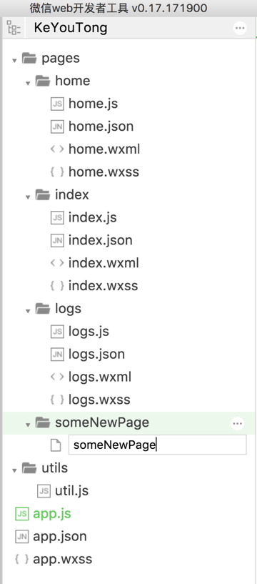The image size is (257, 584).
Task: Collapse the logs folder arrow
Action: tap(28, 311)
